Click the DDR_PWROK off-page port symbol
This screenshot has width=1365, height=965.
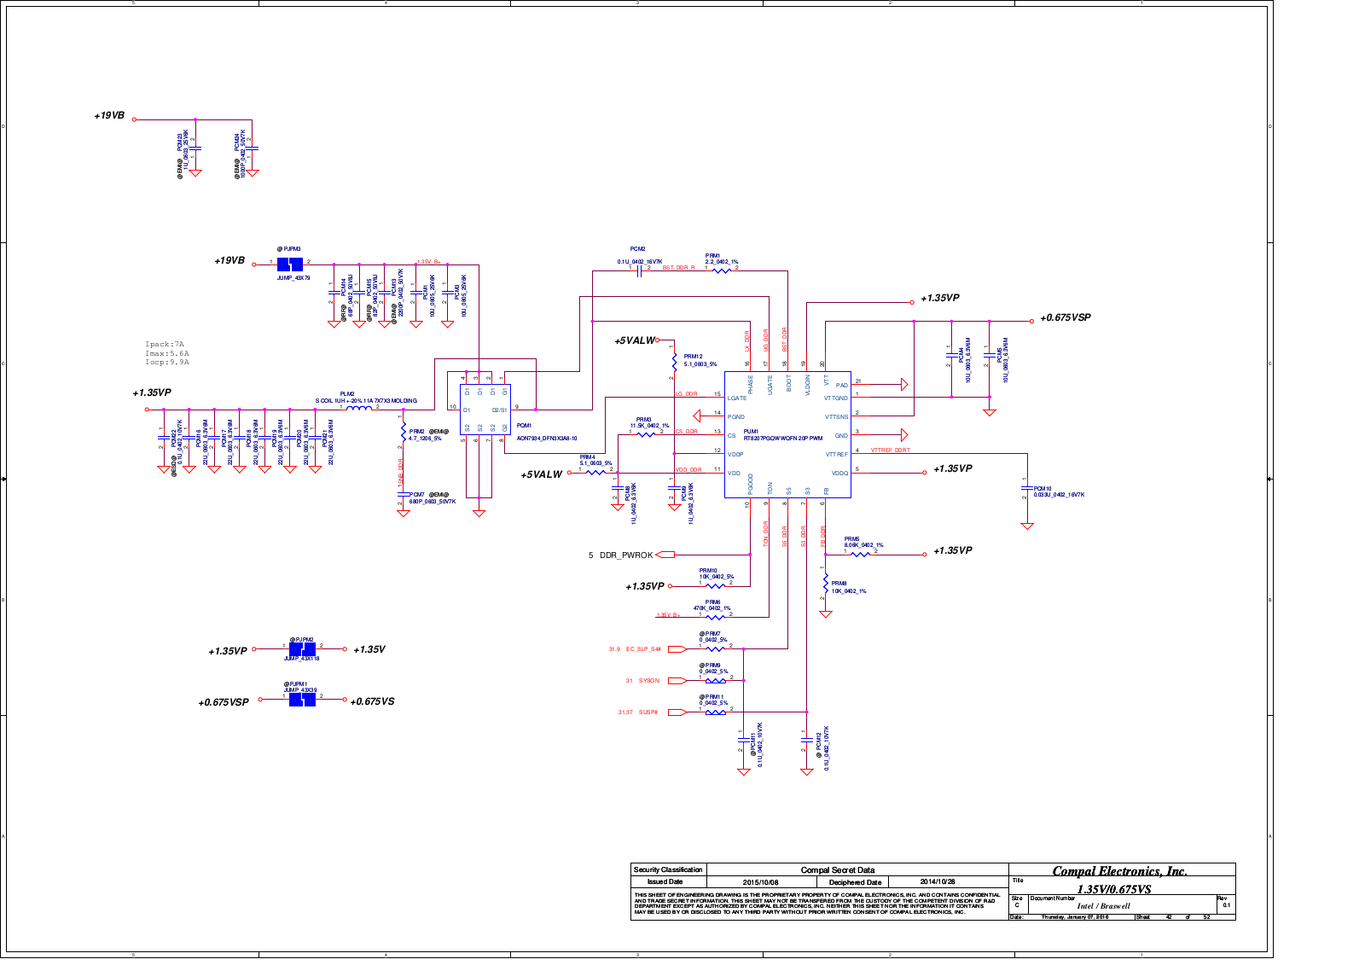click(x=665, y=555)
